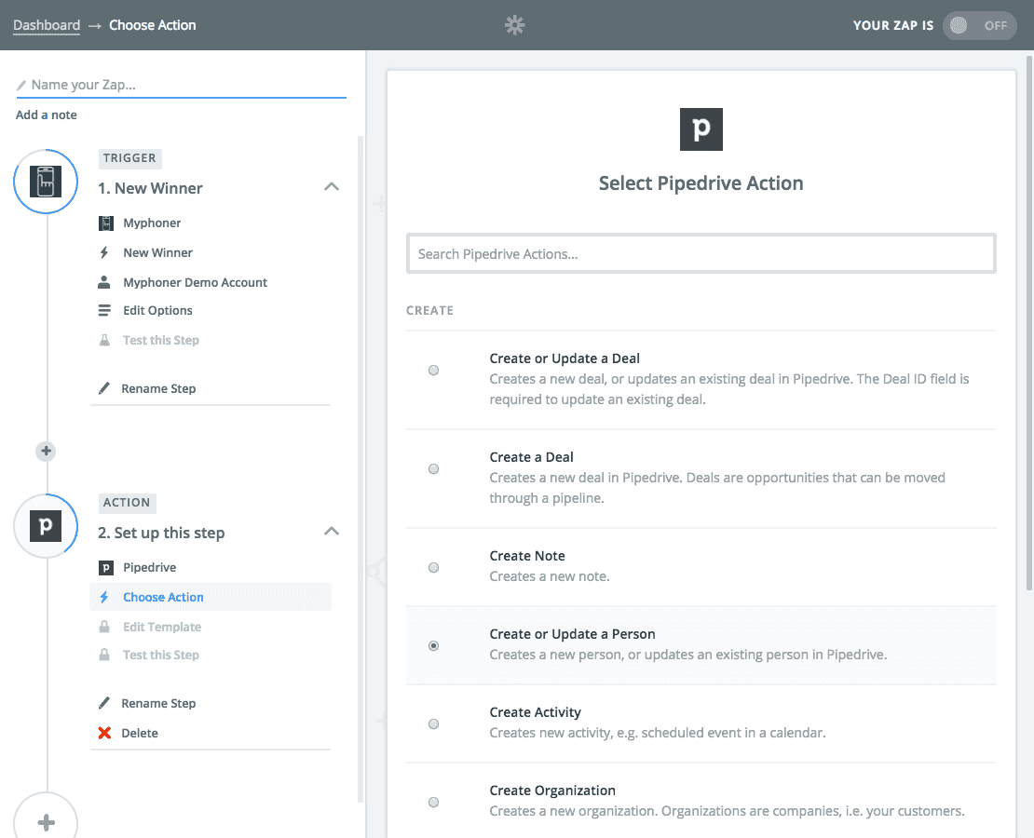
Task: Click trigger Rename Step link
Action: (x=158, y=388)
